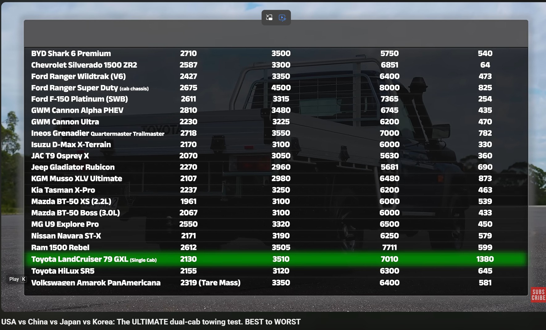Click Mazda BT-50 XS (2.2L) name
This screenshot has width=546, height=330.
tap(71, 201)
